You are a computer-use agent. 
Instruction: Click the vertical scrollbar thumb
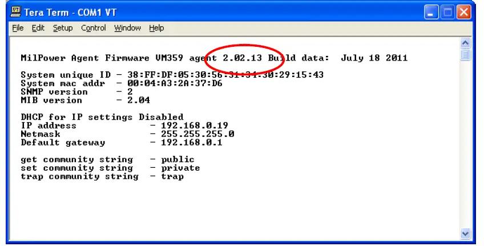click(465, 55)
